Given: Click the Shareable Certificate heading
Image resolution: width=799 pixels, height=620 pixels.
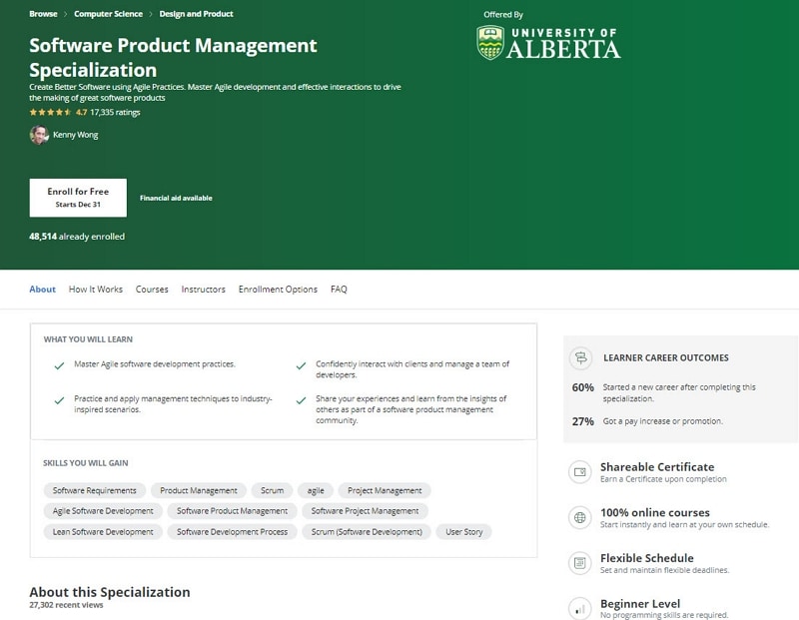Looking at the screenshot, I should [x=657, y=467].
